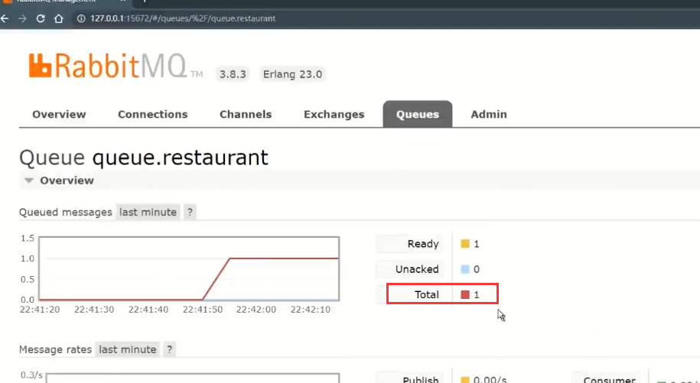The height and width of the screenshot is (383, 700).
Task: Collapse the Overview section triangle
Action: coord(29,180)
